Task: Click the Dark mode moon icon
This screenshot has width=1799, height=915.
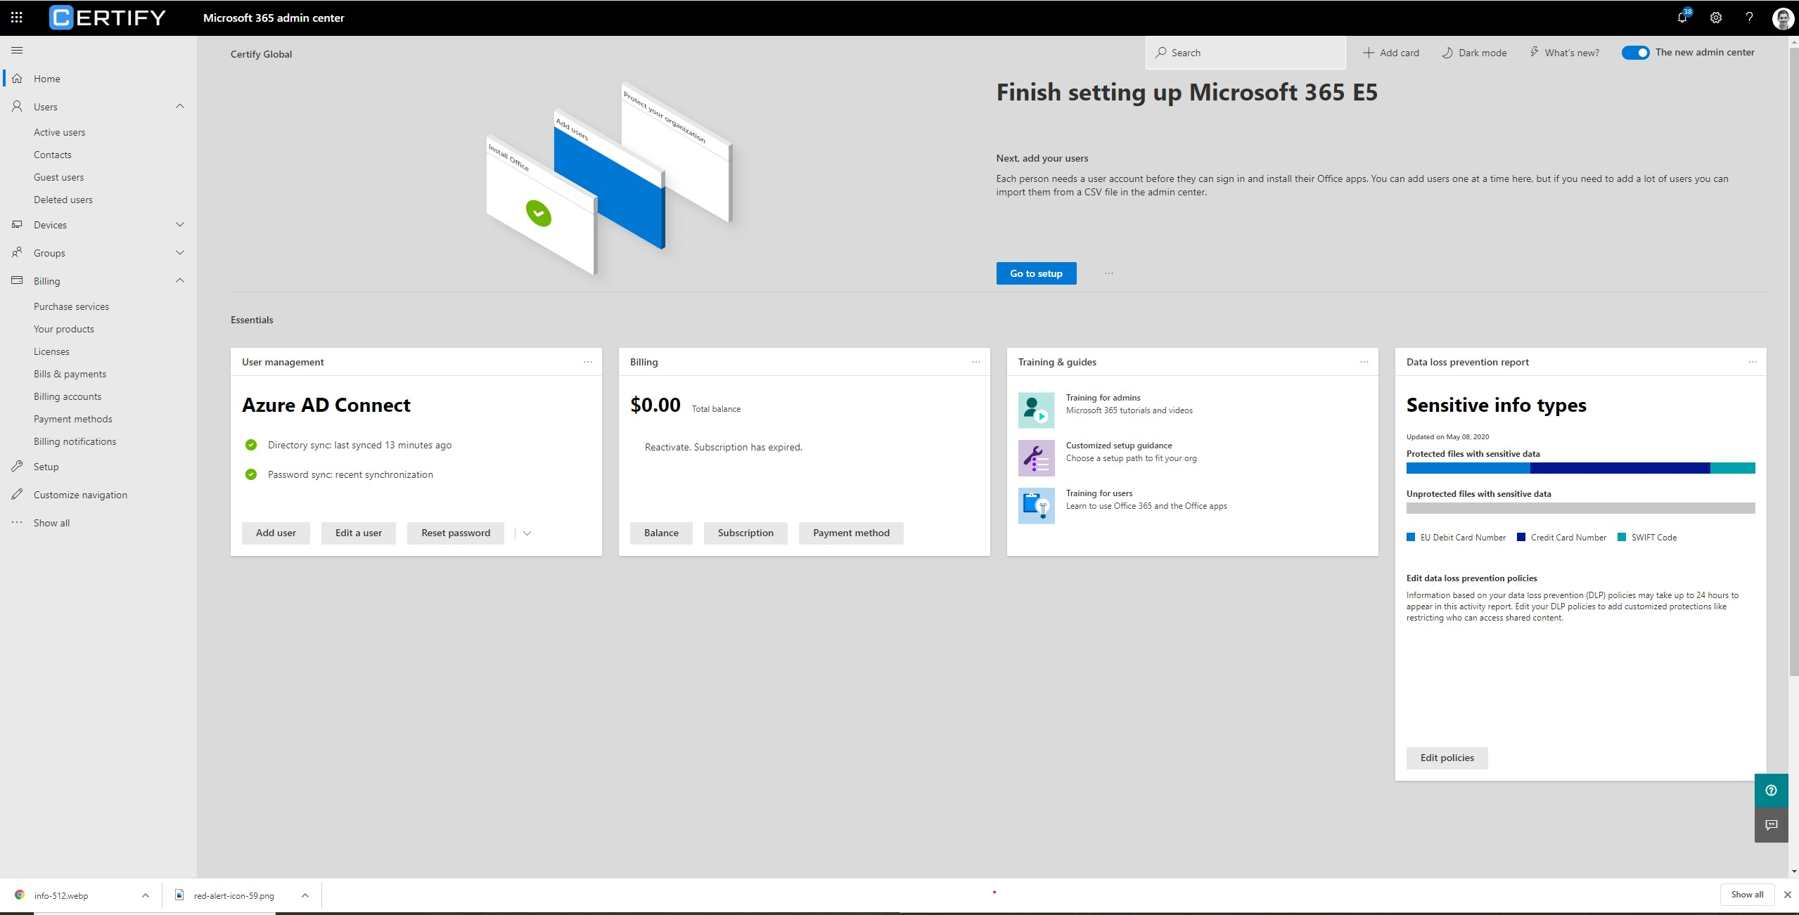Action: 1447,53
